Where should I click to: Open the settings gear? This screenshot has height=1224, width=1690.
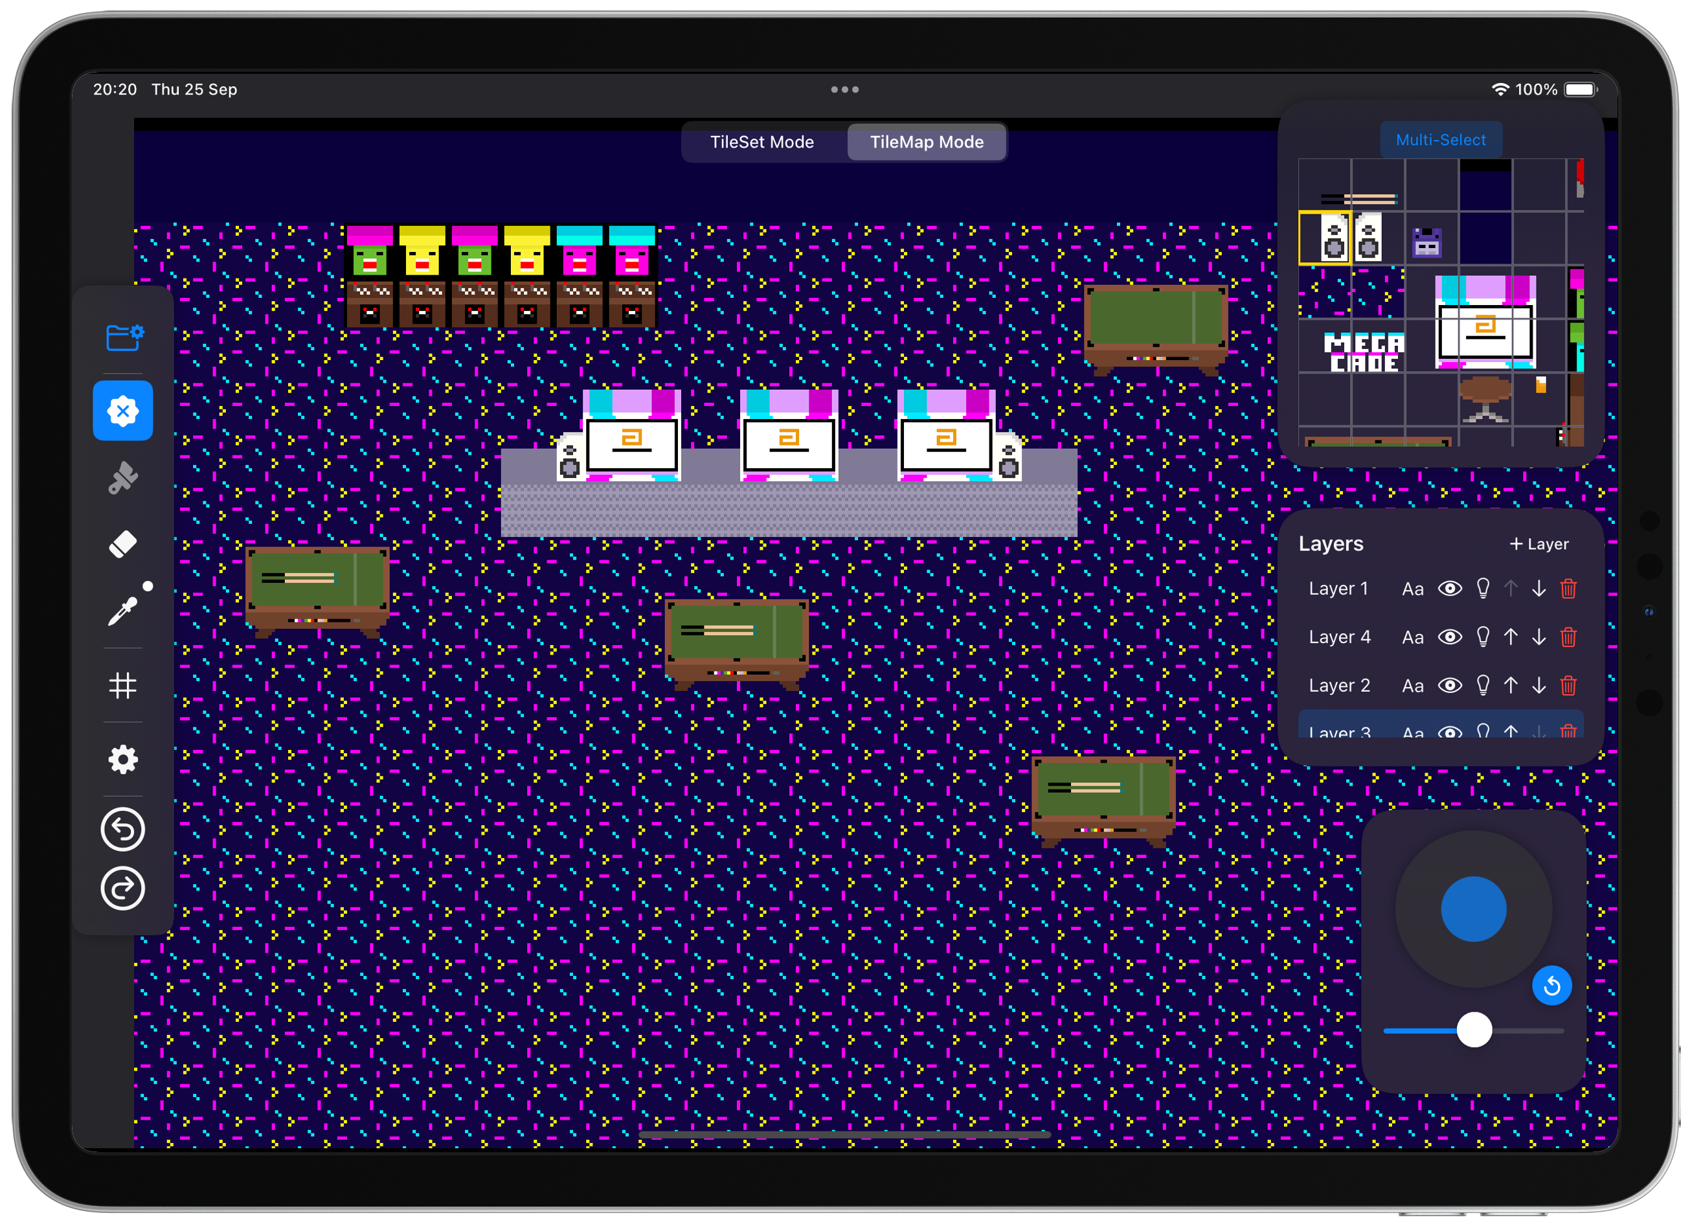[x=123, y=760]
